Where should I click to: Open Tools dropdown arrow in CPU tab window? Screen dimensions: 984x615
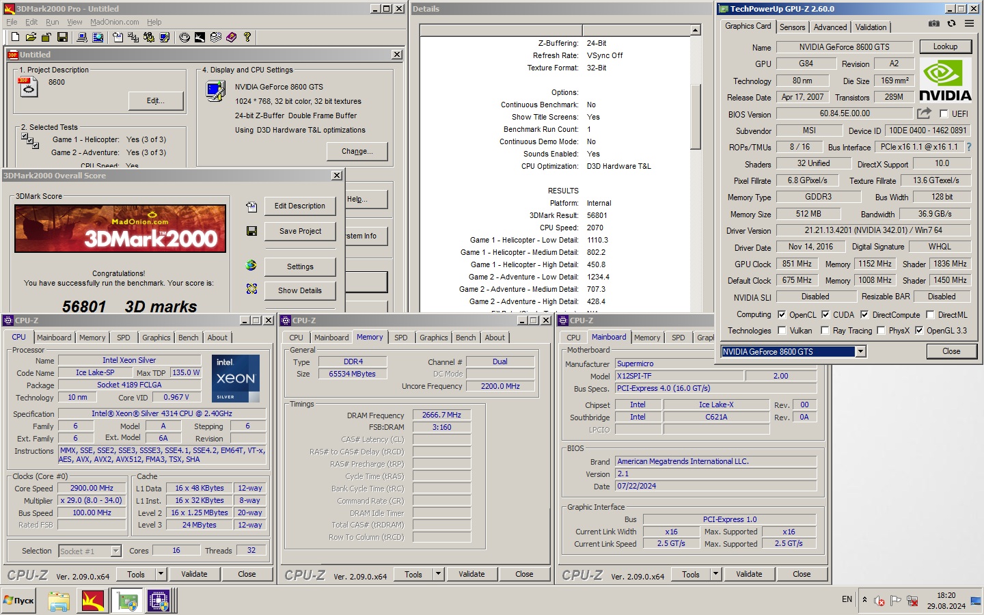pos(161,574)
